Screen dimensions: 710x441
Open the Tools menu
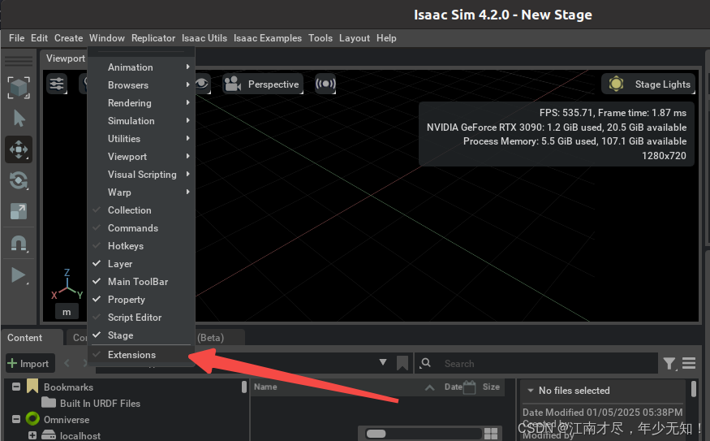point(321,38)
